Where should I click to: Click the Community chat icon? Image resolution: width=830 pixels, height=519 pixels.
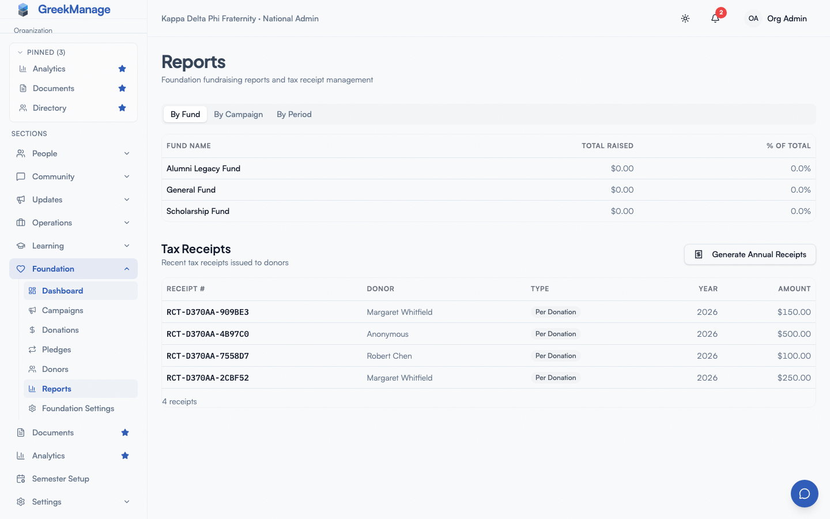[21, 176]
